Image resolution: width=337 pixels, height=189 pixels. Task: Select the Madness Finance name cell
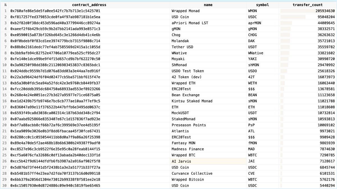coord(208,149)
